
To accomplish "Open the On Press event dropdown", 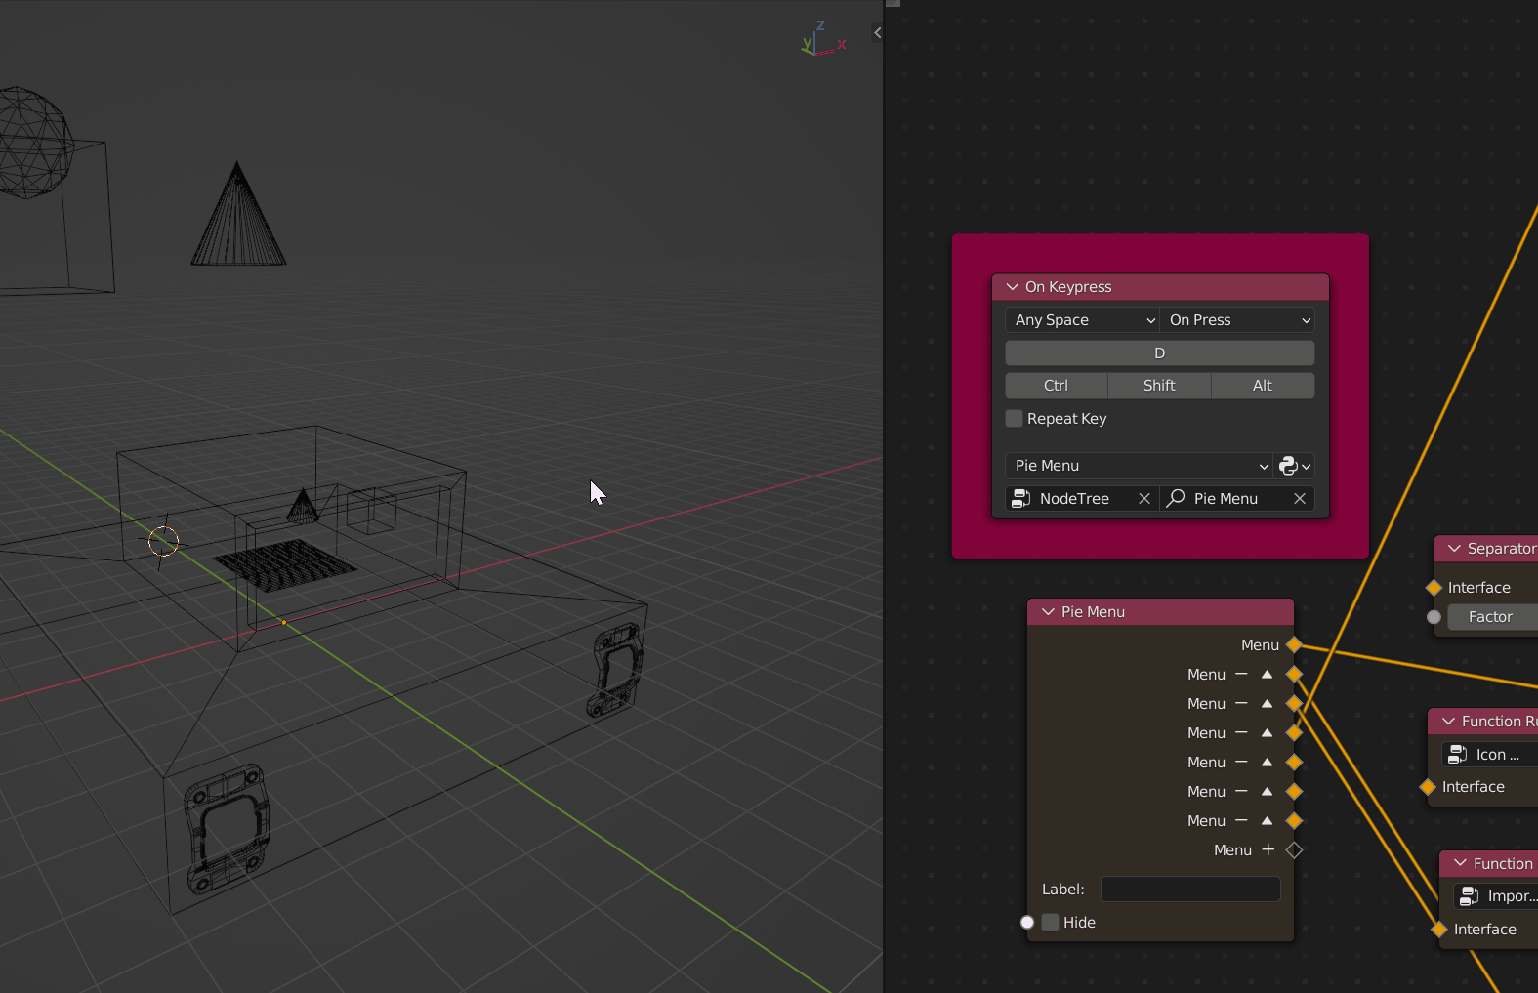I will [x=1237, y=320].
